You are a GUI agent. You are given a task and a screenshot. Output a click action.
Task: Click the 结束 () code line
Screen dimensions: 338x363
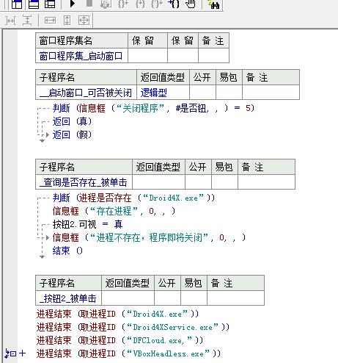tap(67, 251)
